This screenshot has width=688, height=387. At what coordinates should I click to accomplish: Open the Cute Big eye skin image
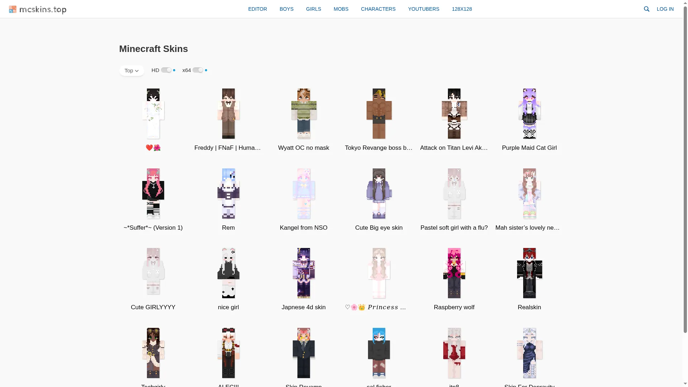click(379, 193)
